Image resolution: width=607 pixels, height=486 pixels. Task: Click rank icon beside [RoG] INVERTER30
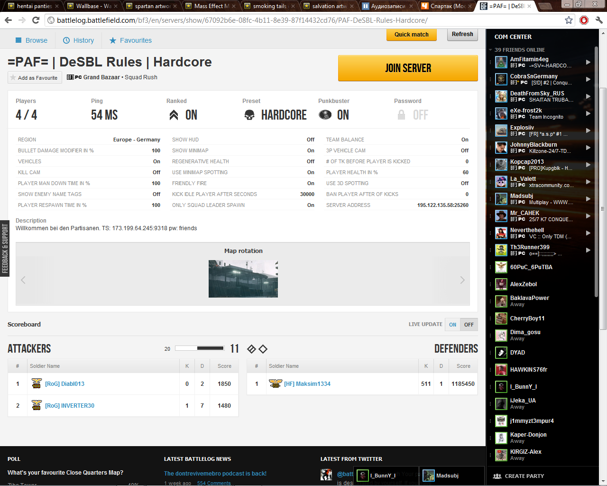(37, 405)
